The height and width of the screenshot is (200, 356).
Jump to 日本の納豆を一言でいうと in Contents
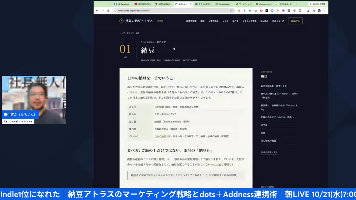tap(274, 86)
